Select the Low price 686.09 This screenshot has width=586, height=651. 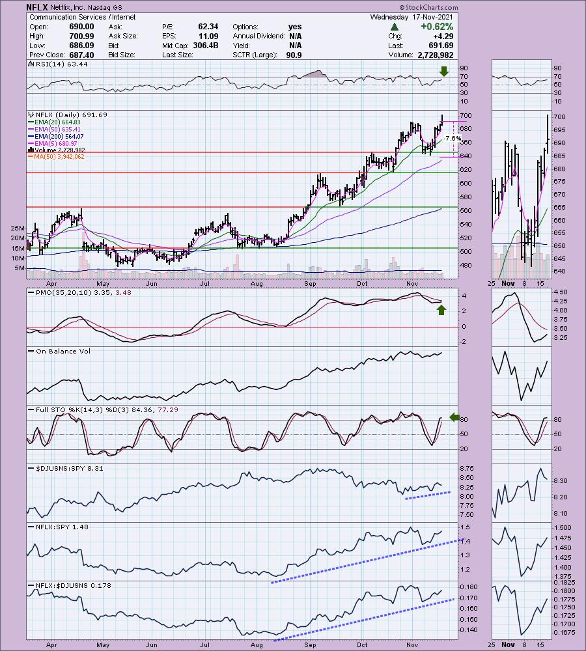81,46
